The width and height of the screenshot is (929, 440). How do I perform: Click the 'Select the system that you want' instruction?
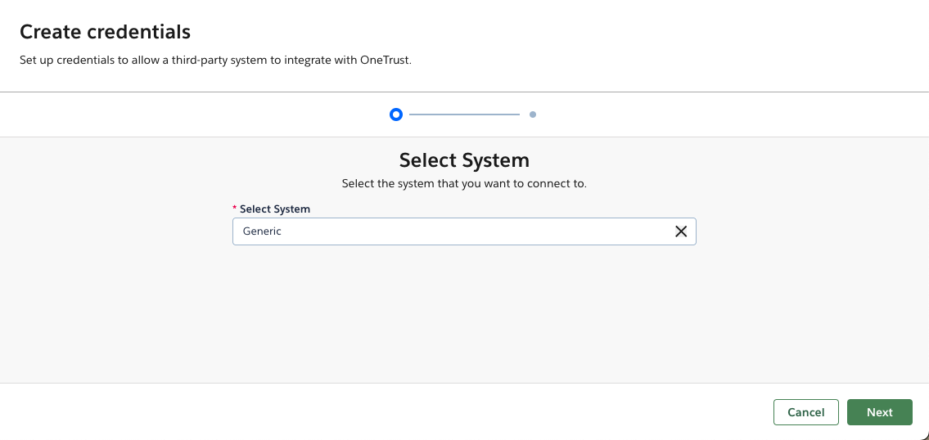(x=464, y=183)
